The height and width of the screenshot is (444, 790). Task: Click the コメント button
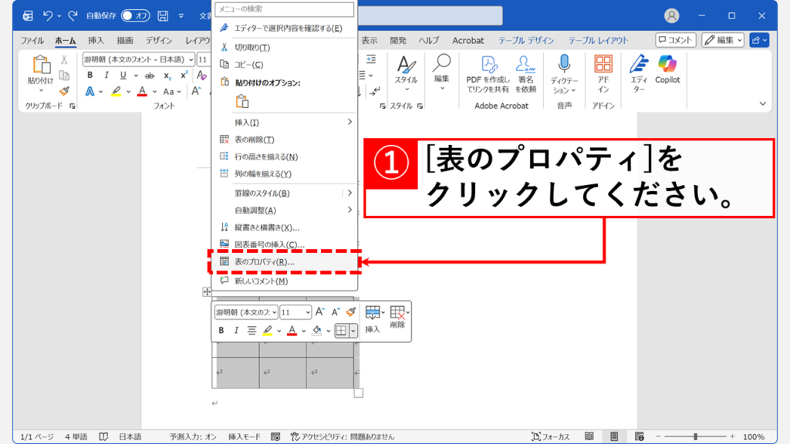675,40
